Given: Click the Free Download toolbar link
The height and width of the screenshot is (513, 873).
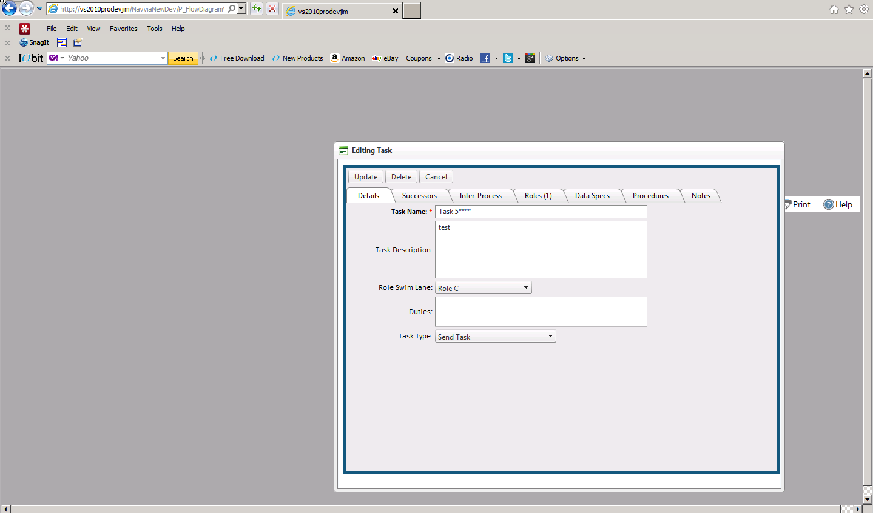Looking at the screenshot, I should 237,58.
